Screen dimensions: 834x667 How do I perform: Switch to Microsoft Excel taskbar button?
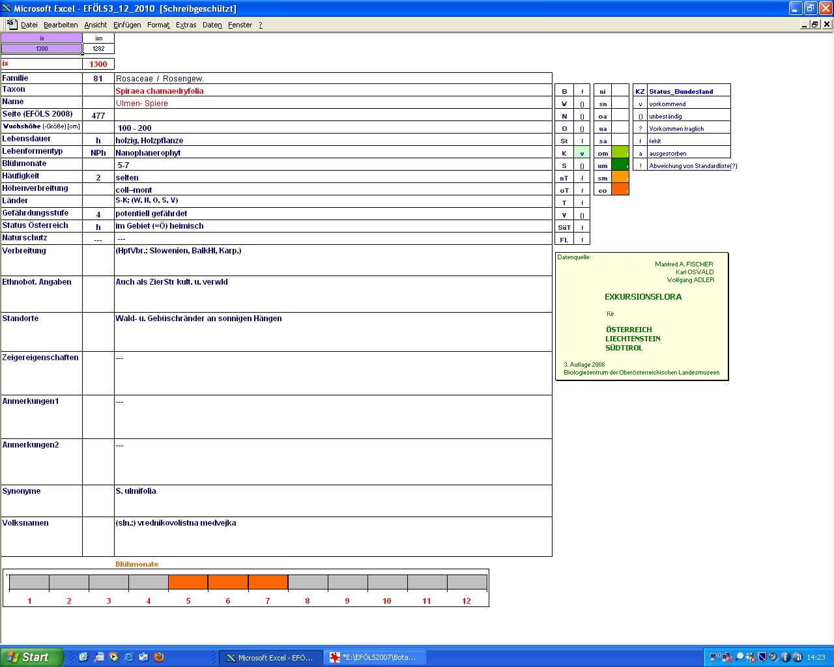tap(270, 657)
